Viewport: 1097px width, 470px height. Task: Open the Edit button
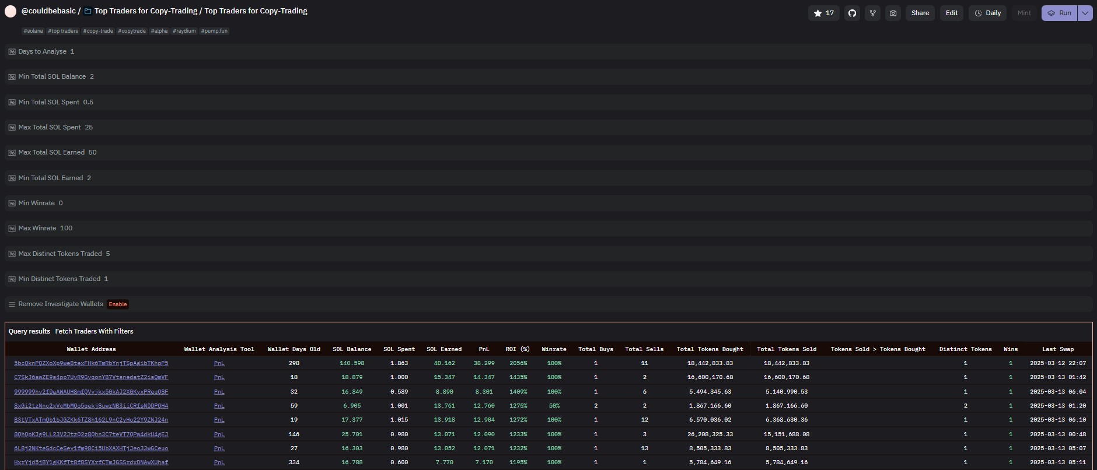coord(951,13)
